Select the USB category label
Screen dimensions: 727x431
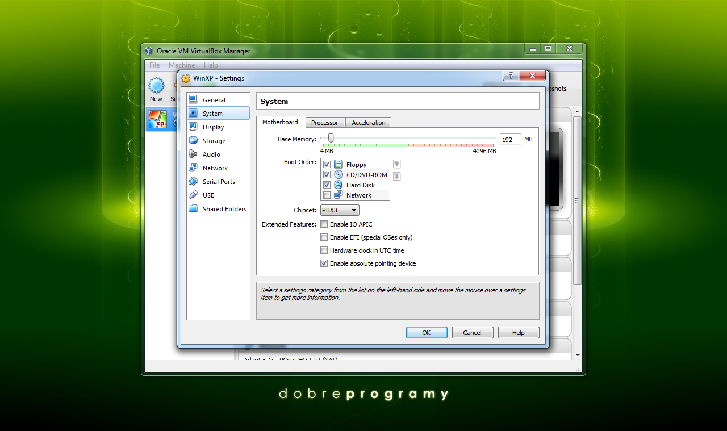(x=208, y=195)
